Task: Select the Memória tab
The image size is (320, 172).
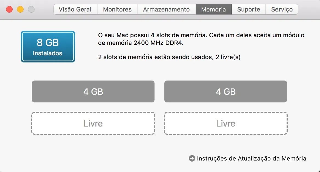Action: [x=213, y=9]
